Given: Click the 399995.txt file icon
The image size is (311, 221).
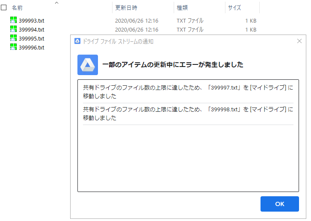Looking at the screenshot, I should click(13, 38).
